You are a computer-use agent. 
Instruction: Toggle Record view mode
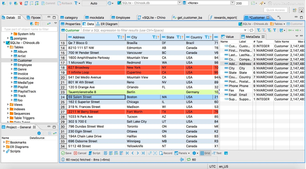[166, 153]
